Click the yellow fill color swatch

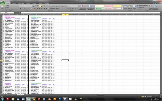click(31, 9)
